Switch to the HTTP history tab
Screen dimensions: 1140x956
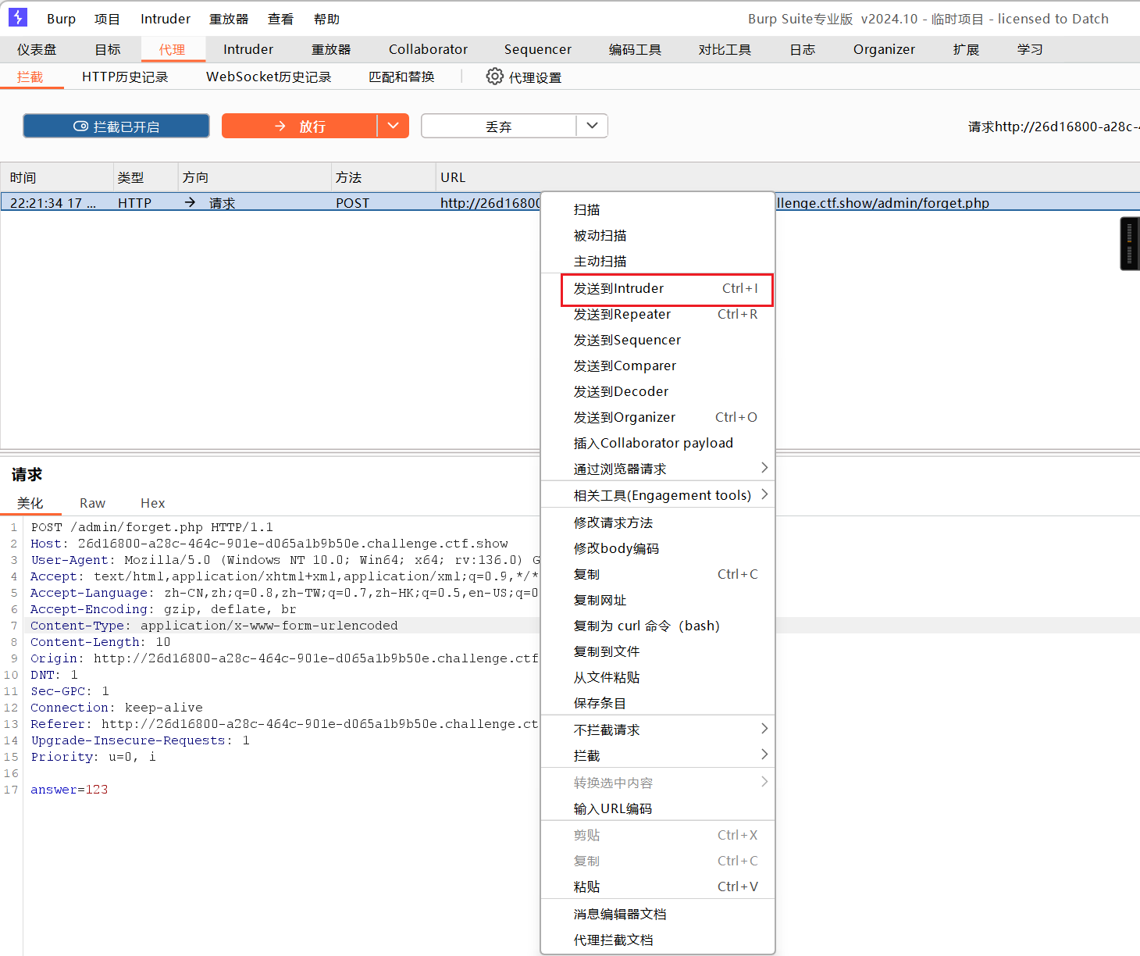click(125, 77)
